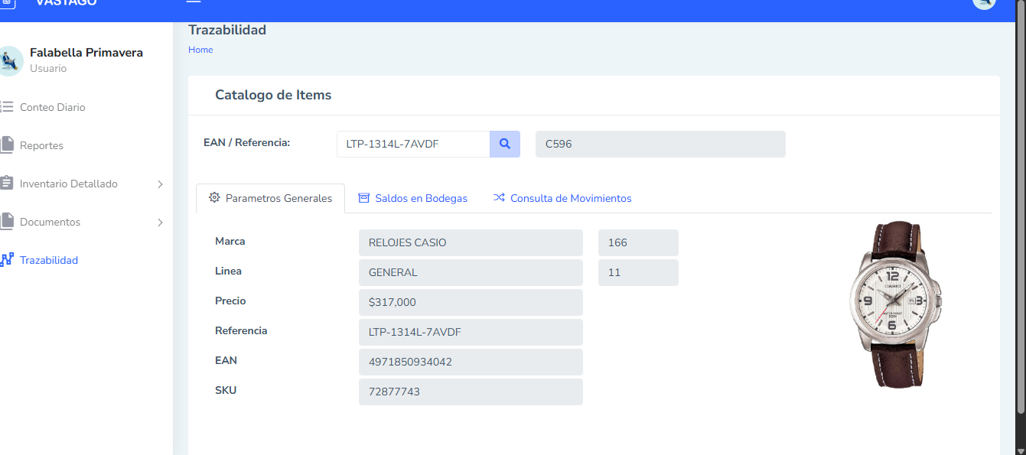The image size is (1026, 455).
Task: Click the EAN / Referencia search field
Action: point(413,144)
